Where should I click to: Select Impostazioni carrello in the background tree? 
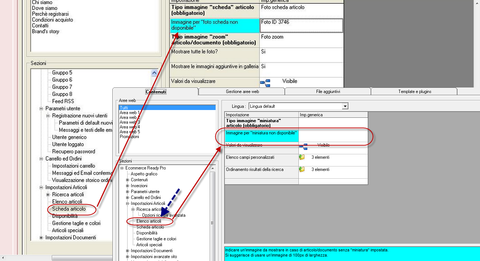click(x=74, y=166)
